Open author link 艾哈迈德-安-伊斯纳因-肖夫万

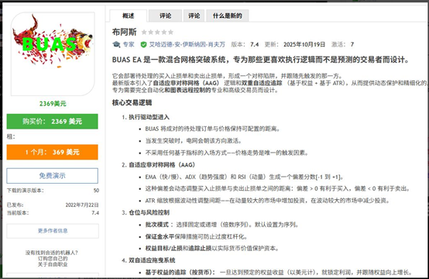pyautogui.click(x=187, y=44)
